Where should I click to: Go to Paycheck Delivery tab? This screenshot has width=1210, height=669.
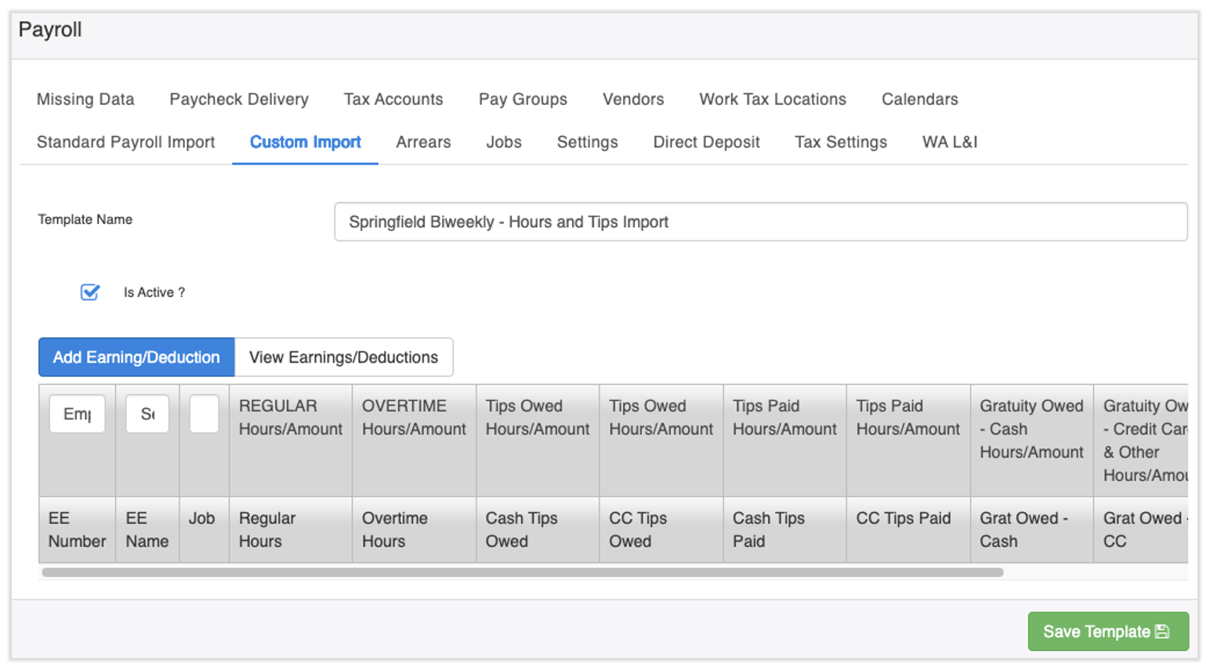coord(239,99)
